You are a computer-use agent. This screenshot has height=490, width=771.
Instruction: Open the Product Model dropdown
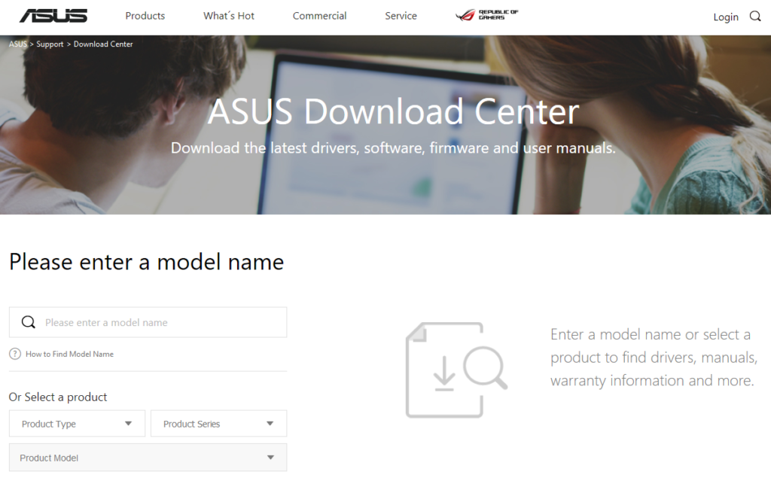click(x=148, y=458)
